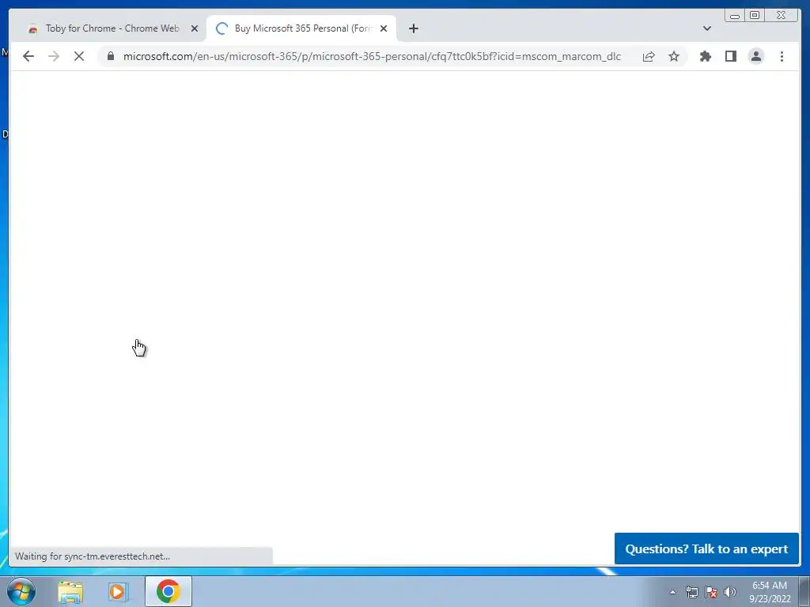The width and height of the screenshot is (810, 607).
Task: Close the Toby for Chrome tab
Action: 195,28
